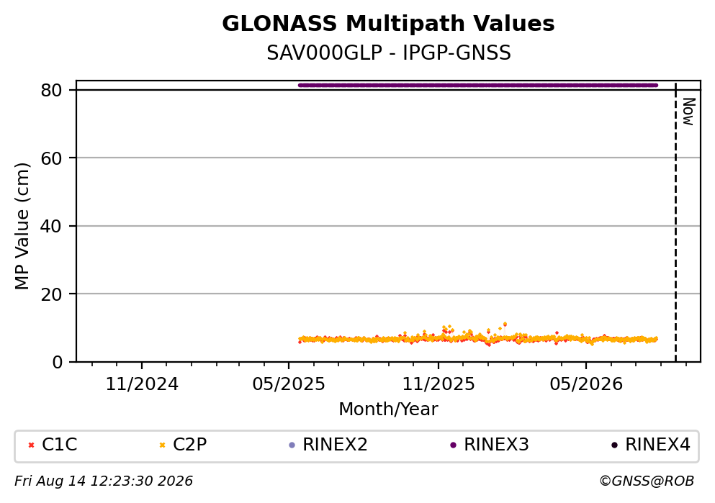The image size is (715, 503).
Task: Click the 11/2024 x-axis tick label
Action: coord(142,384)
